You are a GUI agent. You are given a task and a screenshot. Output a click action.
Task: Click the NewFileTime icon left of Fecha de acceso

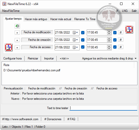pos(9,47)
